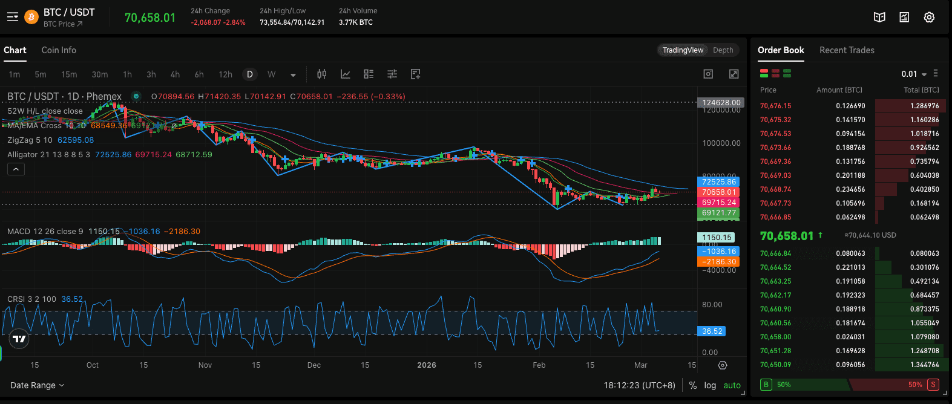This screenshot has height=404, width=952.
Task: Select the 4h timeframe
Action: click(x=175, y=74)
